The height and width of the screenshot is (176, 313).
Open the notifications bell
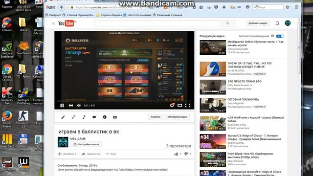click(277, 23)
